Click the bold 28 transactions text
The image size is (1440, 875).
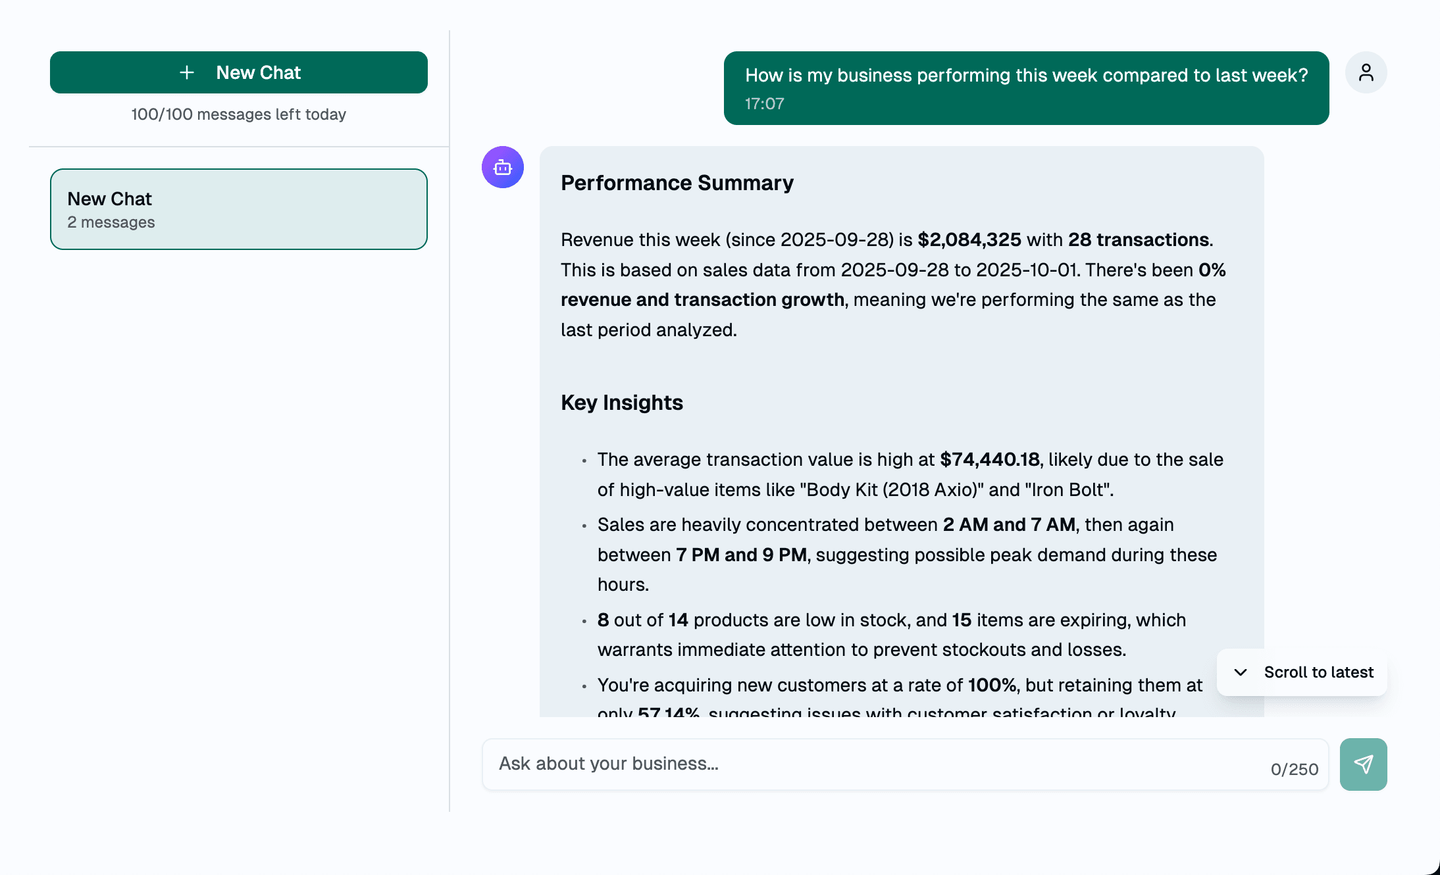(x=1138, y=239)
